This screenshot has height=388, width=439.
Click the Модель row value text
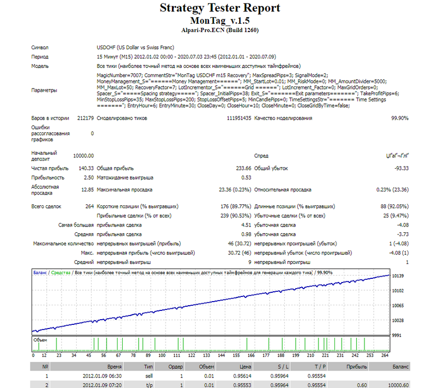[x=198, y=66]
